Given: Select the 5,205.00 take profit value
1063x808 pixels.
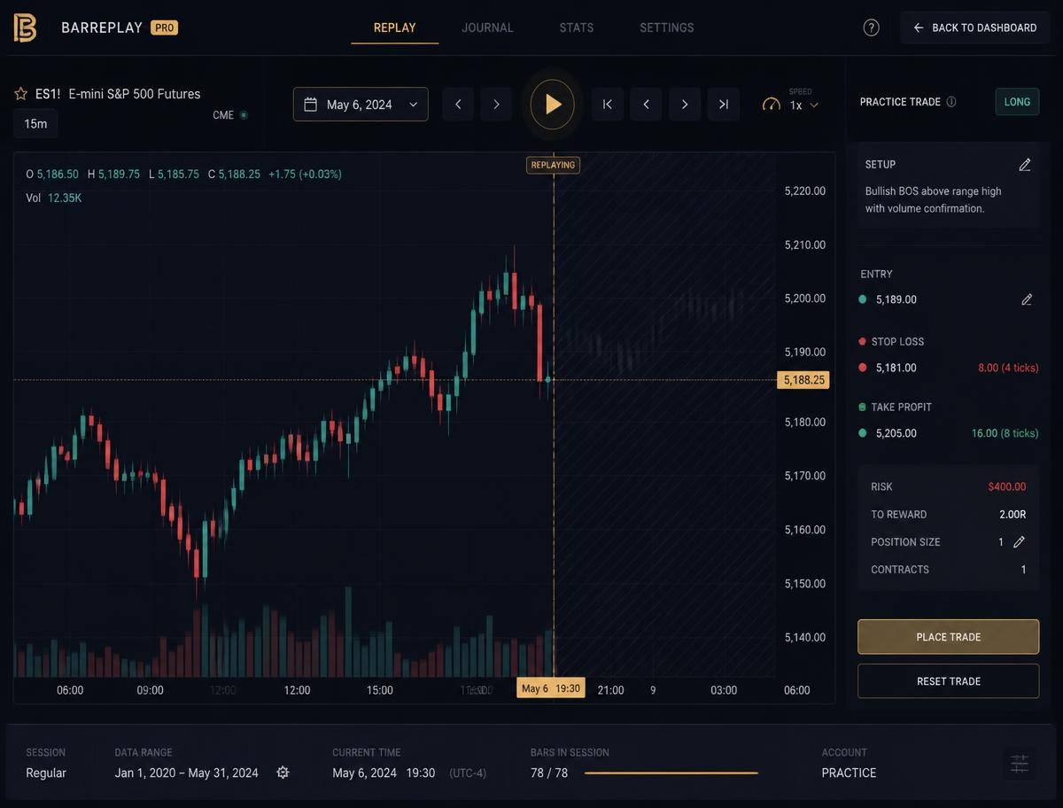Looking at the screenshot, I should point(896,433).
